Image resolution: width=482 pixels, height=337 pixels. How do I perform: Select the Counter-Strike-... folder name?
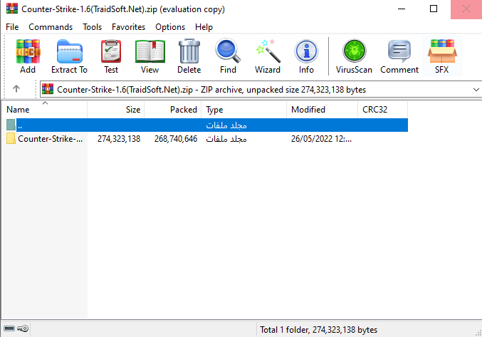[50, 139]
